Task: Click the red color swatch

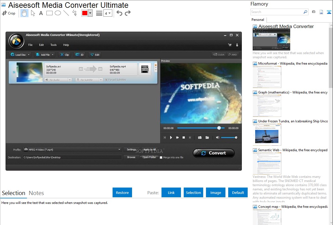Action: coord(85,13)
